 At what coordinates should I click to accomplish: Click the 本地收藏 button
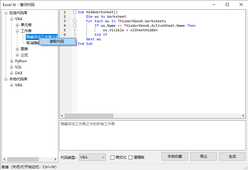tap(175, 156)
